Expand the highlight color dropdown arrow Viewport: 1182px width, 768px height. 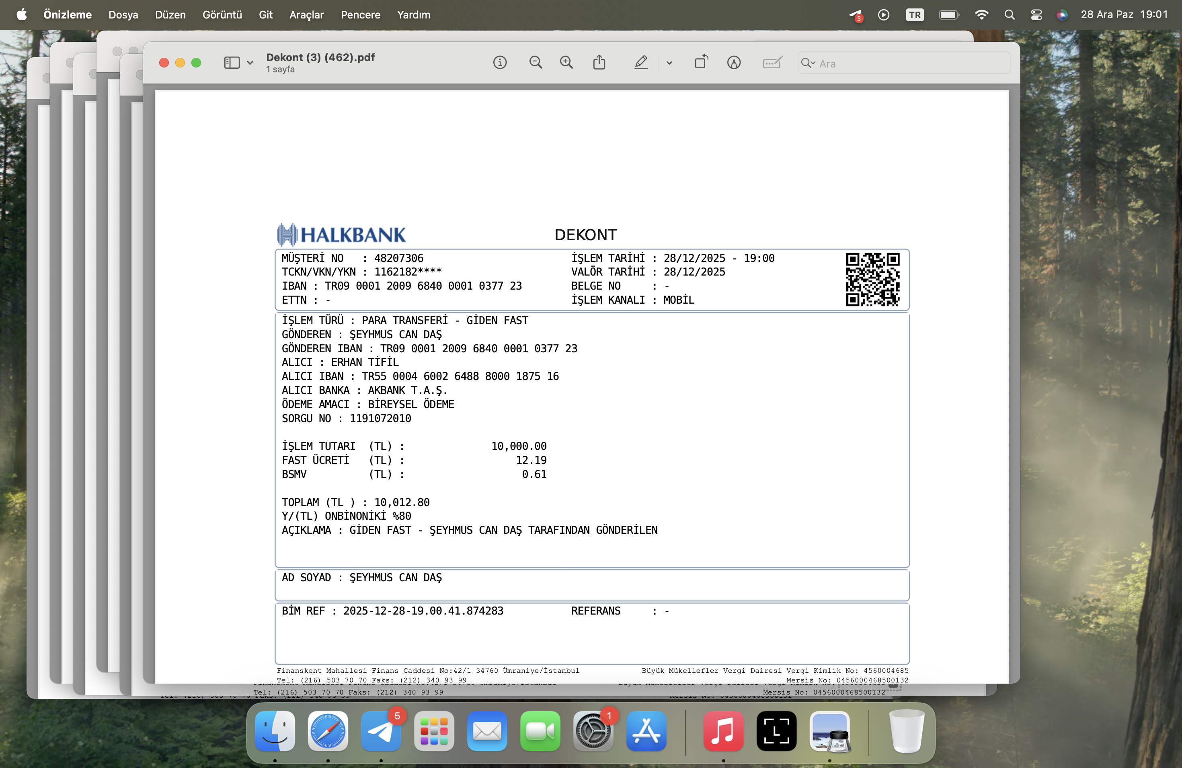tap(669, 63)
